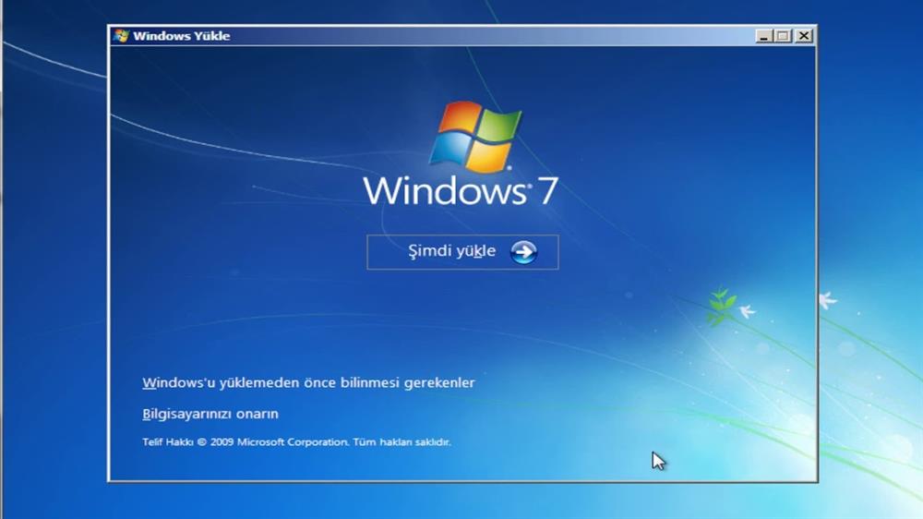Screen dimensions: 923x519
Task: Open Windows'u yüklemeden önce bilinmesi gerekenler link
Action: (308, 382)
